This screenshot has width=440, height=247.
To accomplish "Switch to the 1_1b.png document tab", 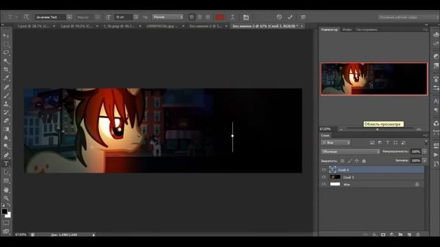I will pyautogui.click(x=119, y=26).
